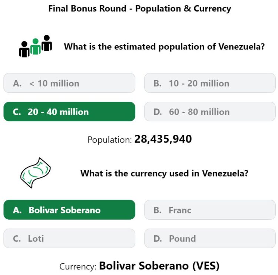Select Bolivar Soberano as the currency answer
Viewport: 278px width, 275px height.
(x=69, y=210)
